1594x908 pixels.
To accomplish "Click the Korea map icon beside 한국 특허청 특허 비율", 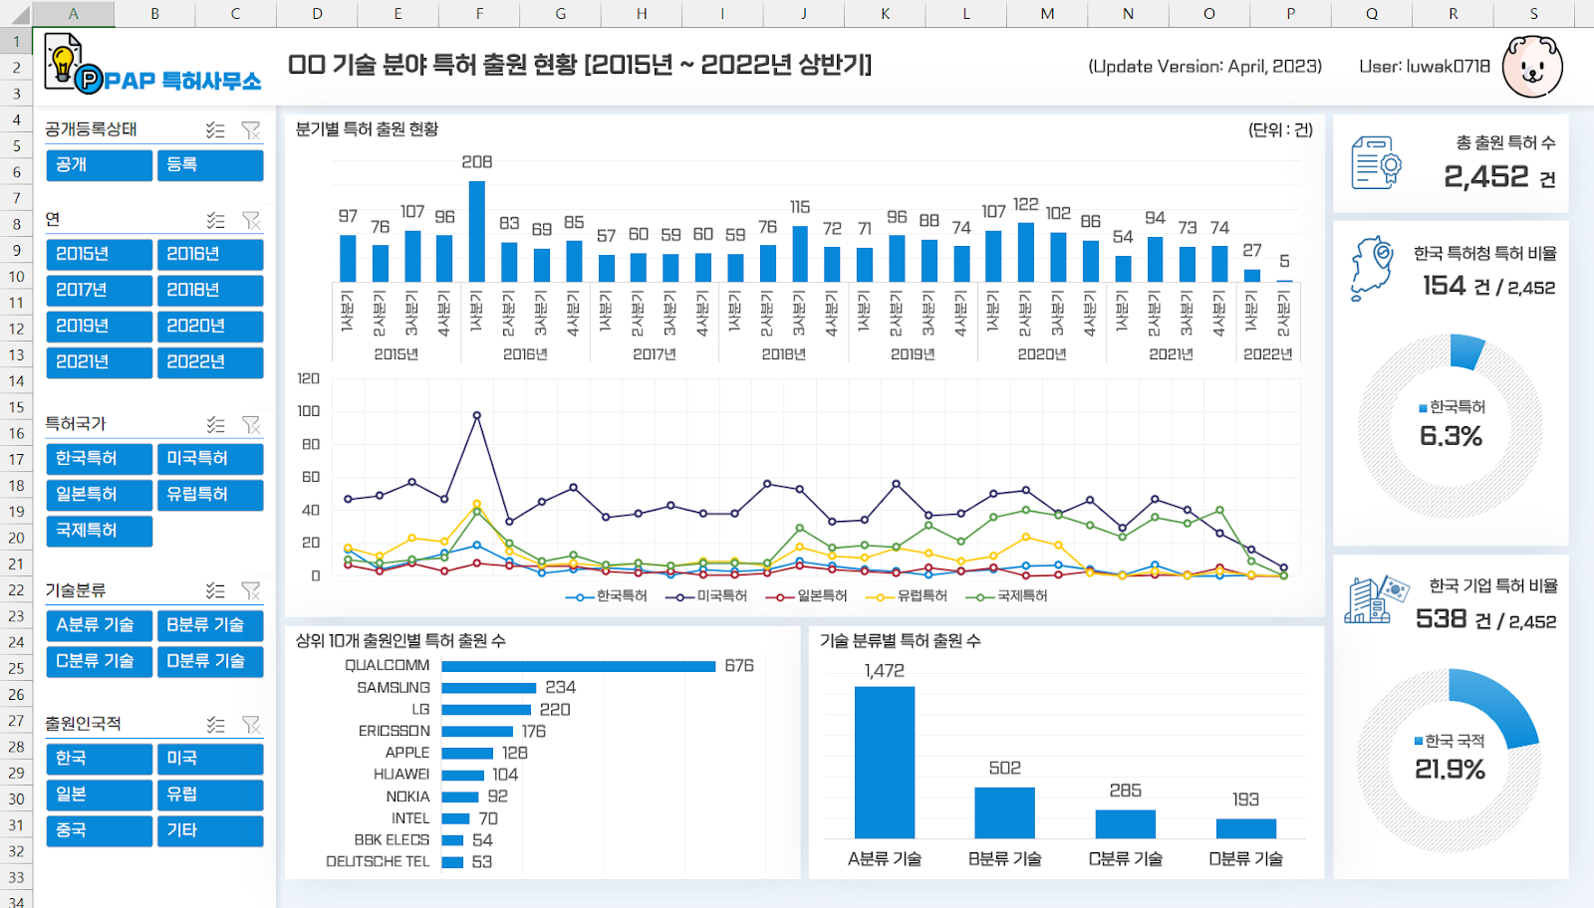I will (1372, 268).
